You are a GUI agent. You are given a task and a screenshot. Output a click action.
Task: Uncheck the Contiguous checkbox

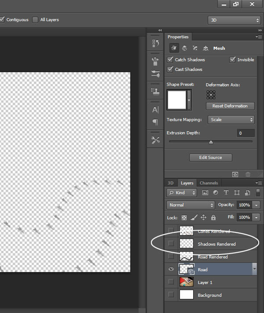click(x=2, y=19)
